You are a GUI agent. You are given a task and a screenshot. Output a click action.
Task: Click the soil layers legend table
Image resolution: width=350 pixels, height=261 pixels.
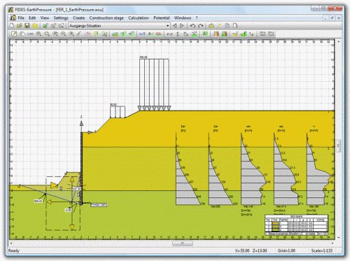pyautogui.click(x=297, y=225)
